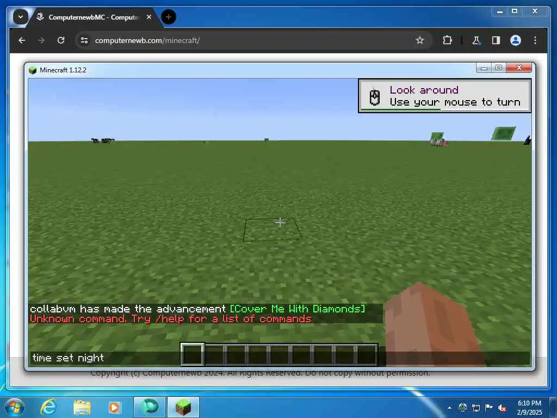Open a new browser tab
557x418 pixels.
coord(169,17)
